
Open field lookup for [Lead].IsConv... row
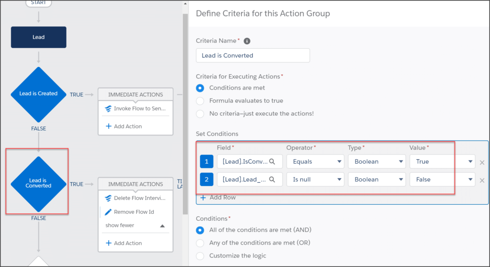point(272,161)
